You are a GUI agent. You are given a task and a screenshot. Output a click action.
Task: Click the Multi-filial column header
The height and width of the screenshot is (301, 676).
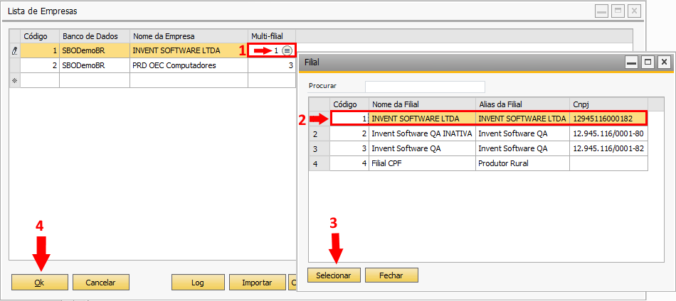(x=272, y=35)
